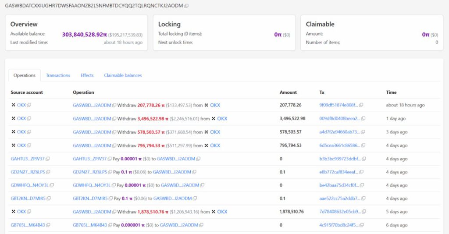
Task: Copy tx hash aae522cc75a2ddb7
Action: point(363,199)
